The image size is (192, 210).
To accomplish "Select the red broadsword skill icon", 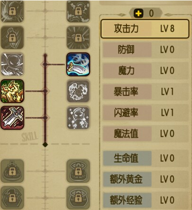I will 12,118.
